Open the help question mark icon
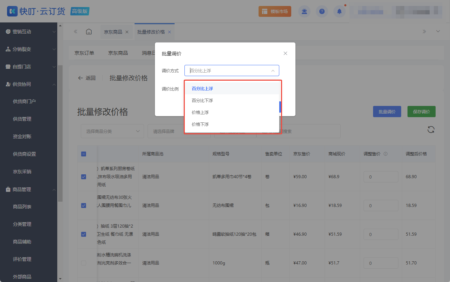This screenshot has height=282, width=450. [322, 11]
